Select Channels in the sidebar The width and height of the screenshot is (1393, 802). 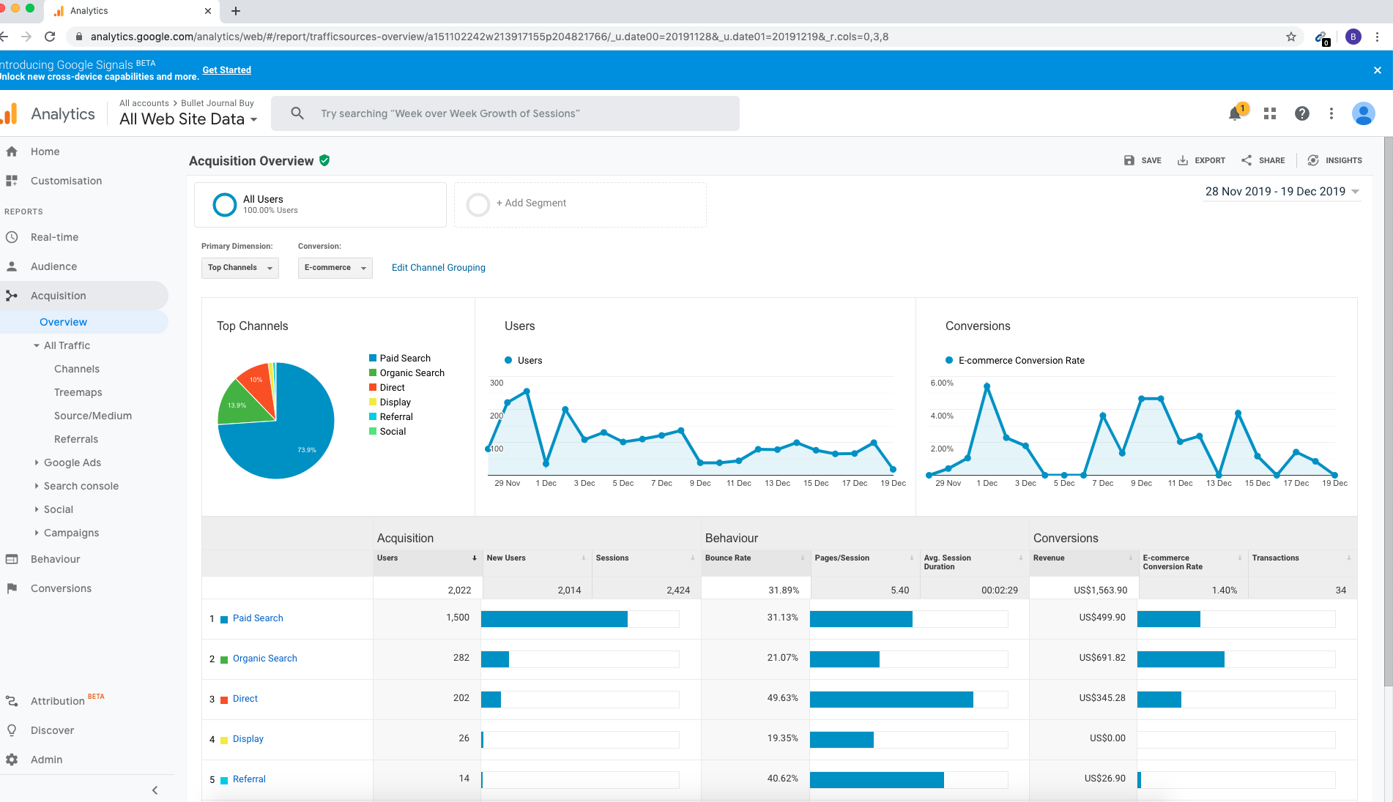coord(77,369)
